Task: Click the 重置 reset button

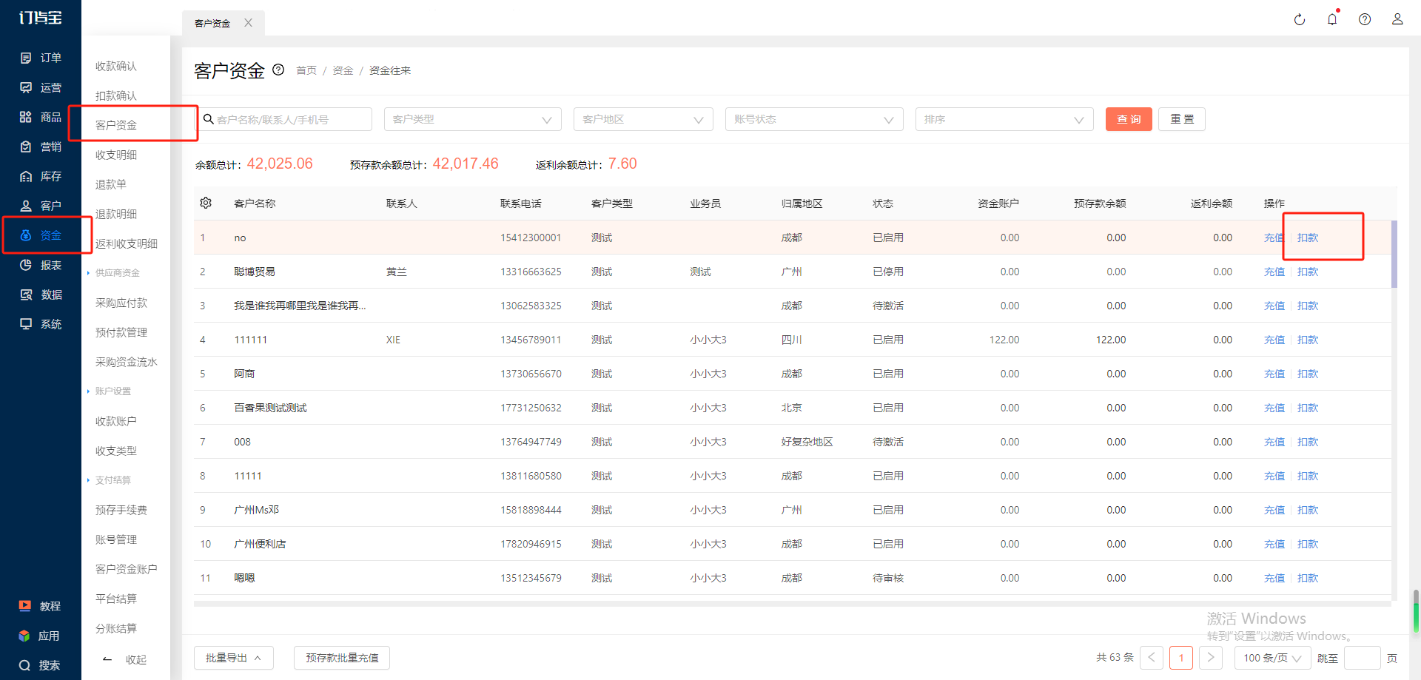Action: tap(1182, 119)
